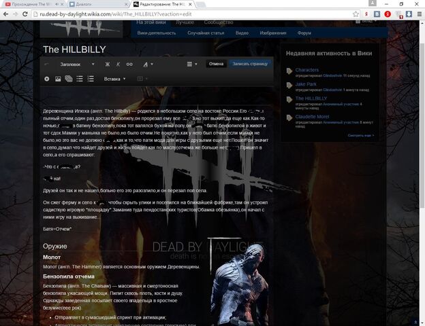Open a new browser tab
The image size is (425, 326).
(x=200, y=4)
